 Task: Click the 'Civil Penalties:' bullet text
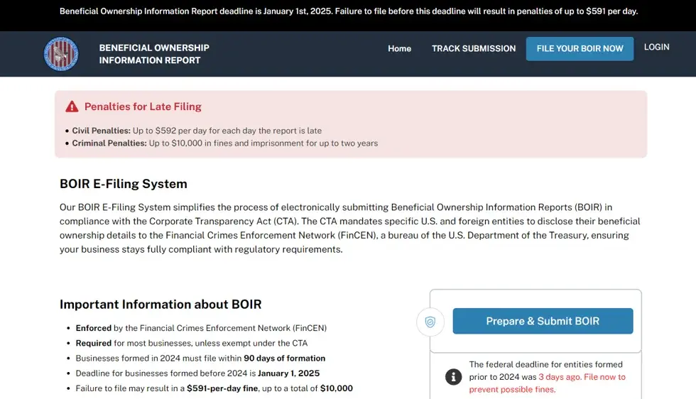point(197,131)
